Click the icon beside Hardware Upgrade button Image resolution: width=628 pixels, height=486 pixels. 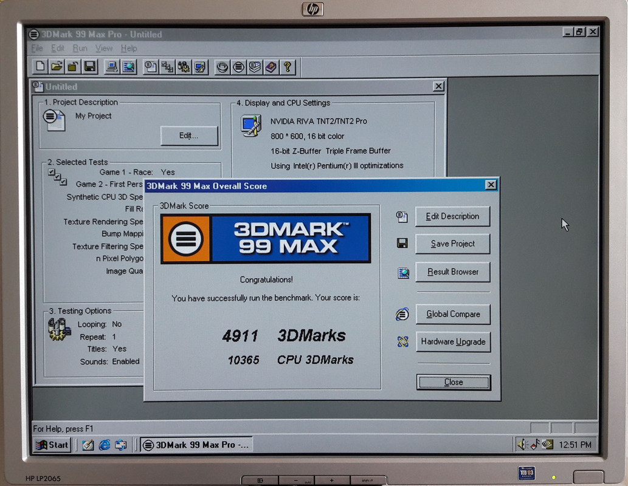tap(402, 341)
